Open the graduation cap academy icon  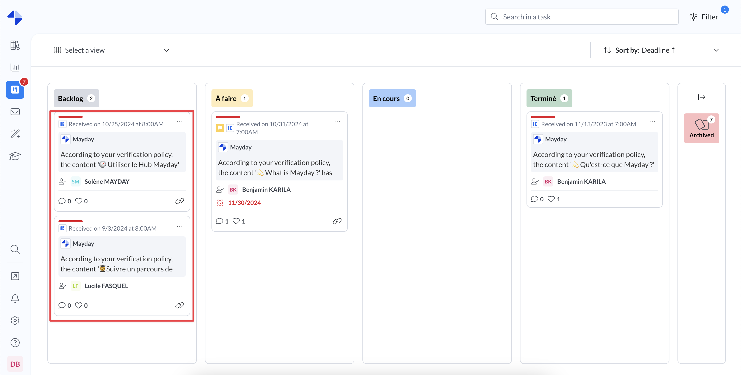point(15,156)
